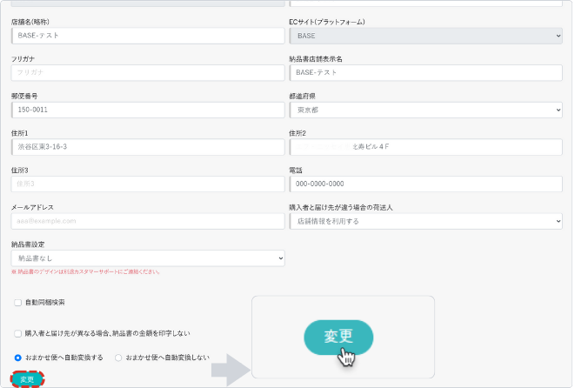The image size is (575, 388).
Task: Click the 店舗名(略称) input field
Action: tap(148, 36)
